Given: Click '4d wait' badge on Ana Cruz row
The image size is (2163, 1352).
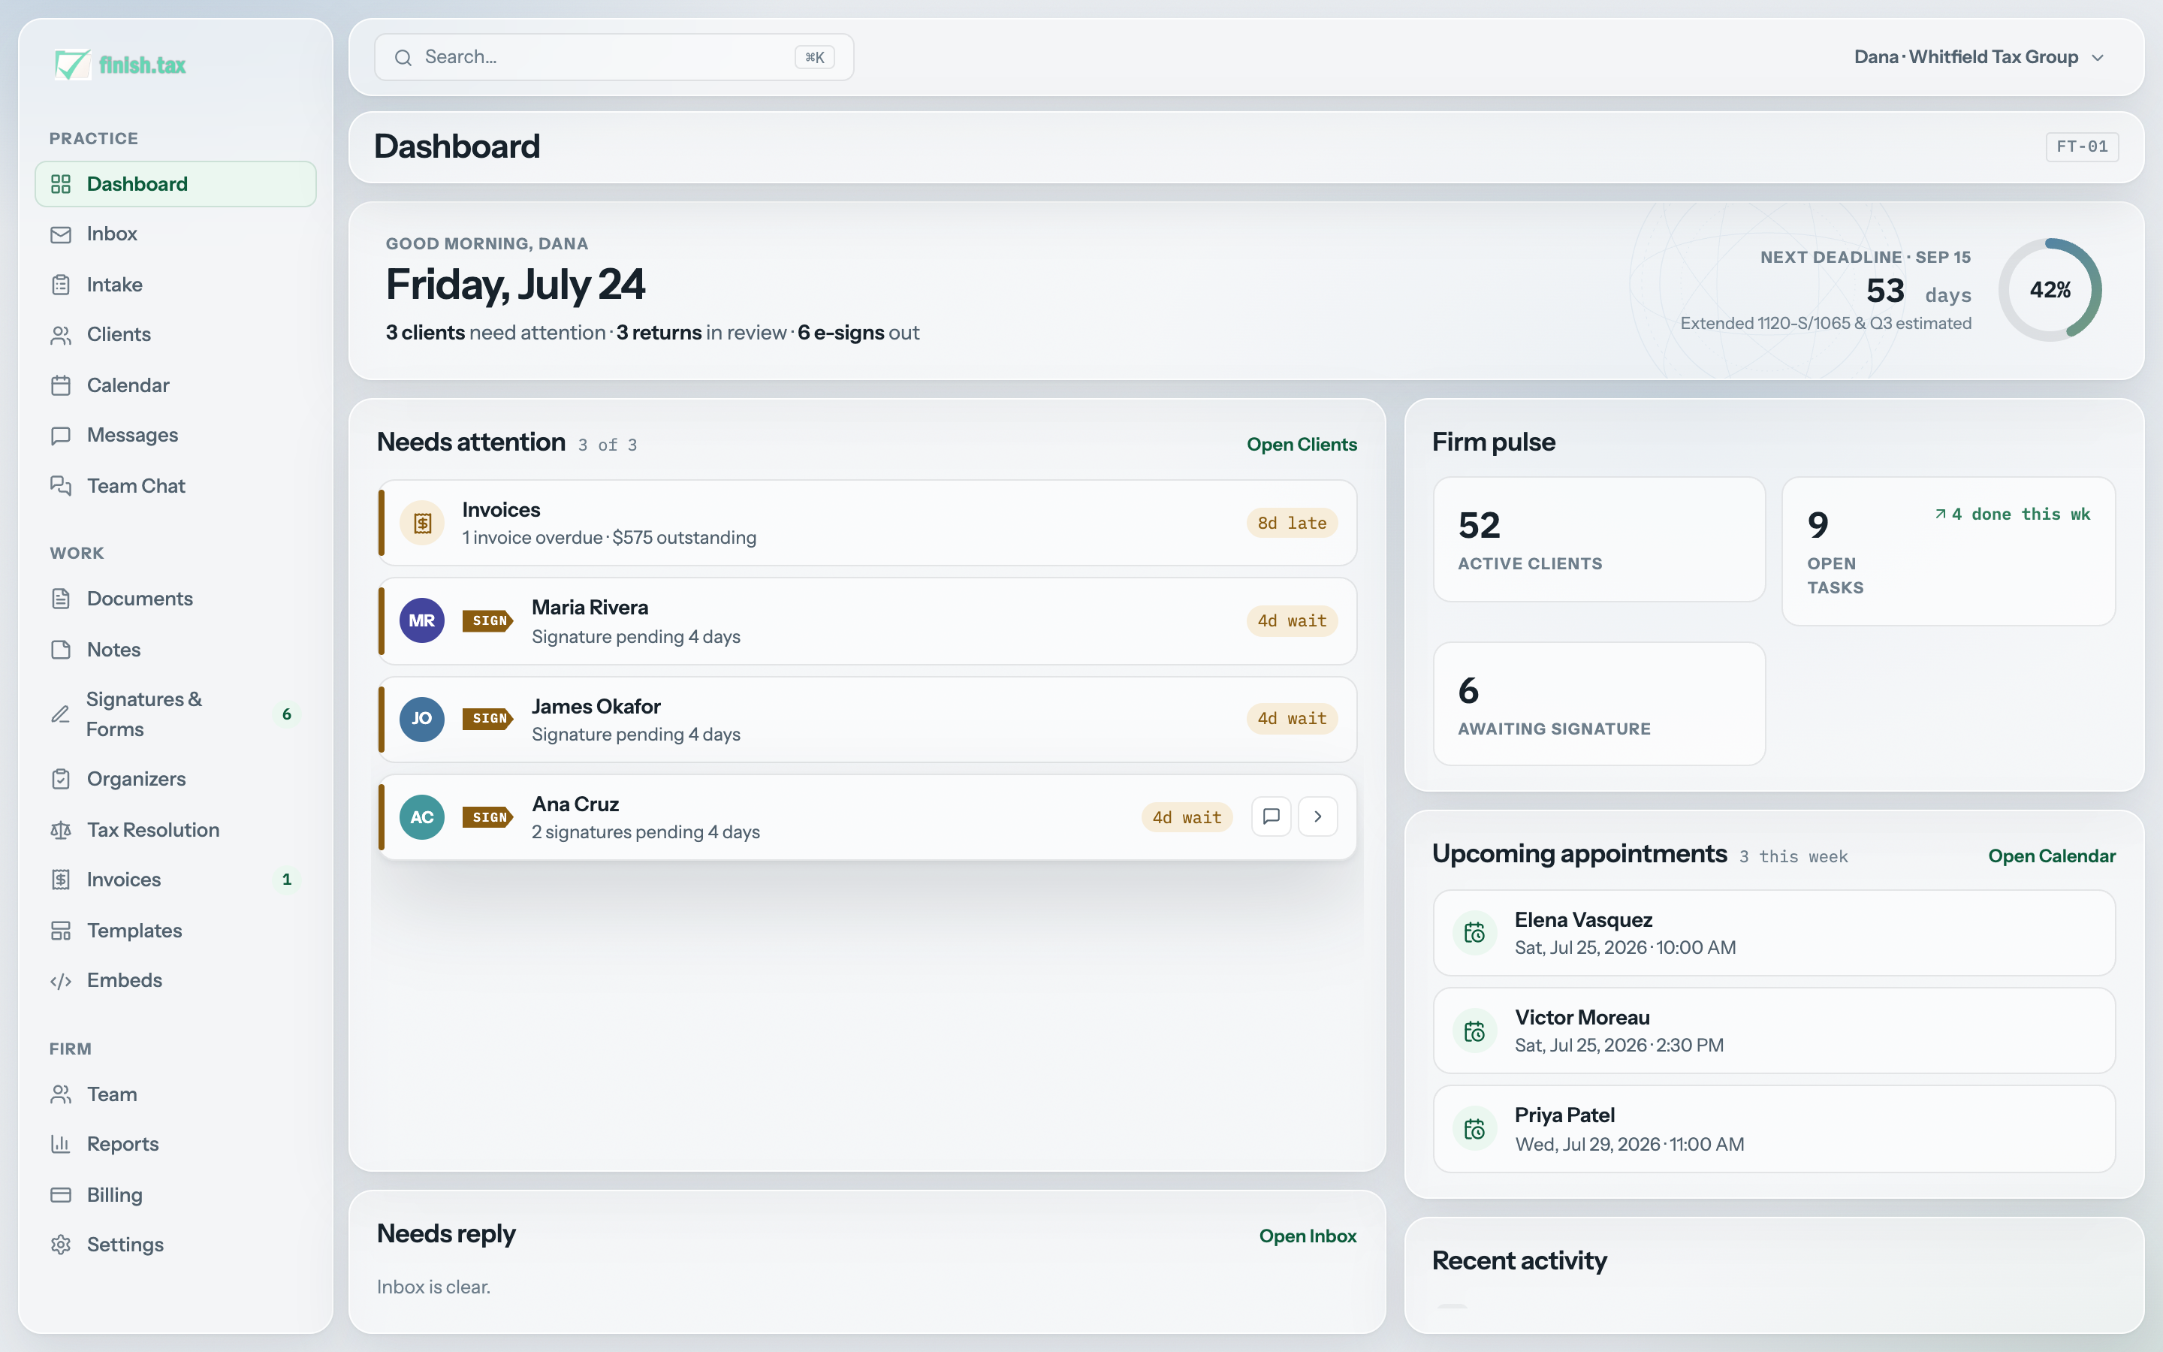Looking at the screenshot, I should coord(1186,817).
